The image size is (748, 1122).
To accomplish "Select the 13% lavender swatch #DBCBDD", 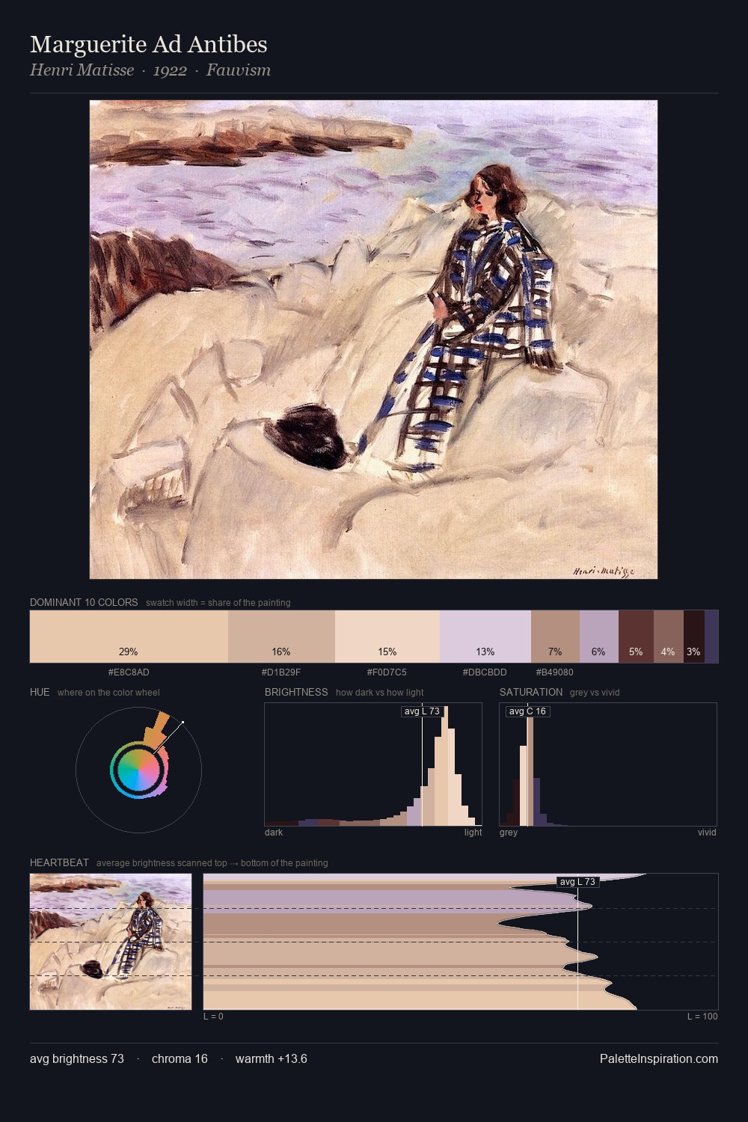I will (x=485, y=637).
